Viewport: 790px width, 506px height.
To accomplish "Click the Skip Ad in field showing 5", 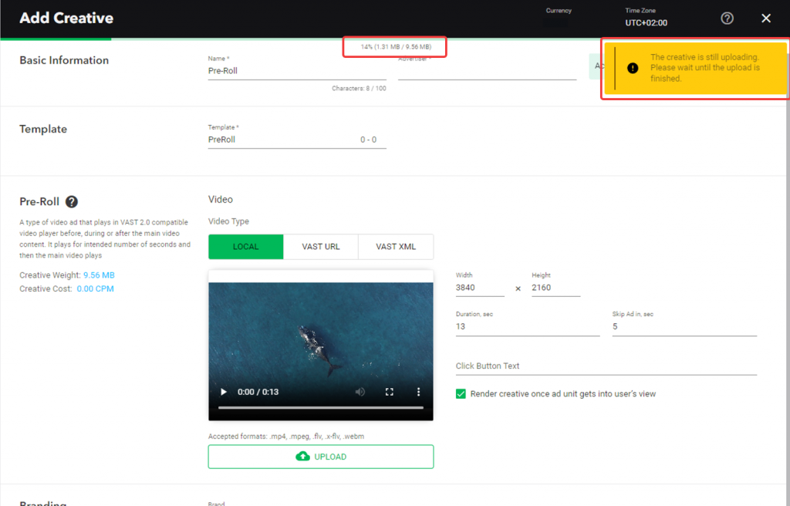I will click(x=685, y=326).
